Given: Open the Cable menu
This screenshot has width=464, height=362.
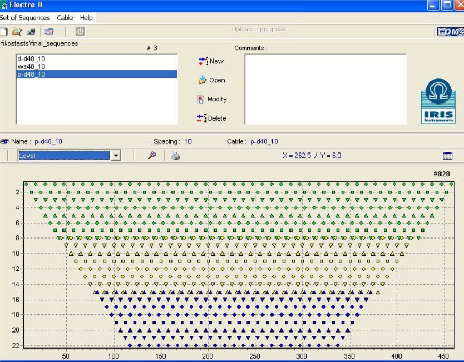Looking at the screenshot, I should (x=65, y=18).
